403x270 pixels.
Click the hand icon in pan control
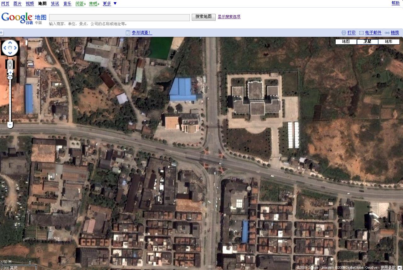[10, 48]
